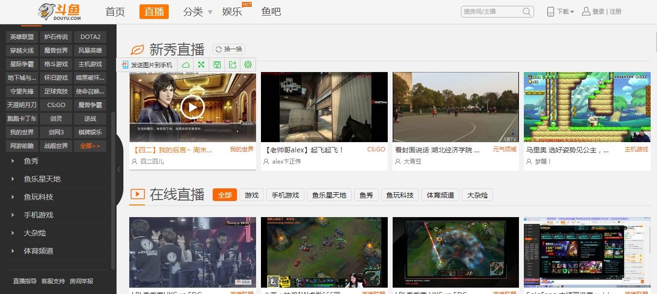Select the 大杂烩 filter tab

[x=478, y=195]
